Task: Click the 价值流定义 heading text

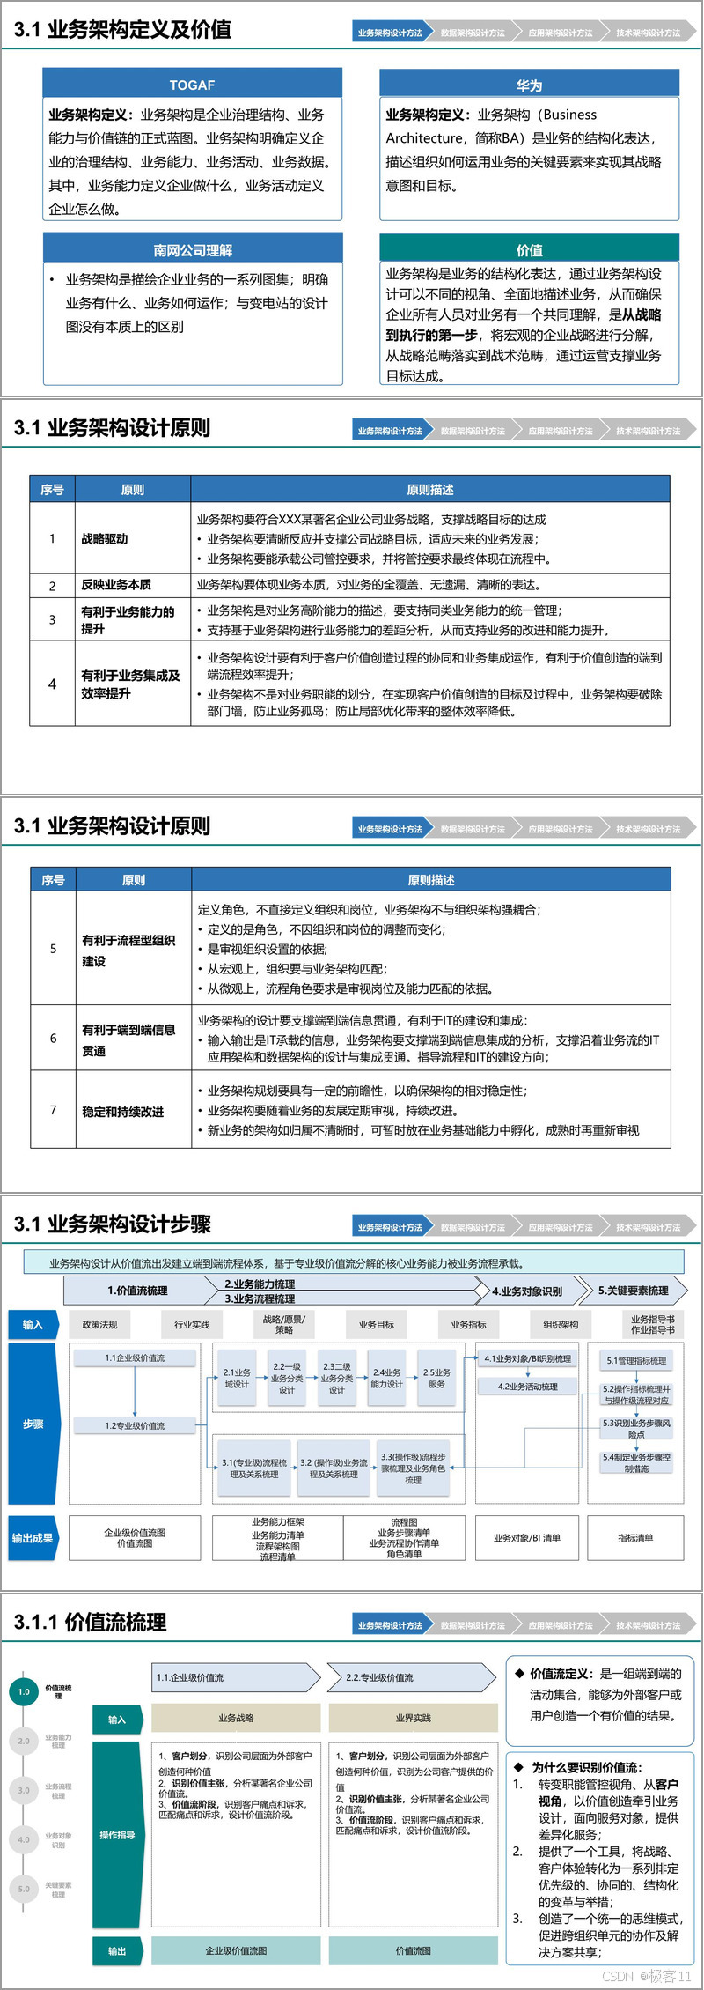Action: pyautogui.click(x=560, y=1674)
